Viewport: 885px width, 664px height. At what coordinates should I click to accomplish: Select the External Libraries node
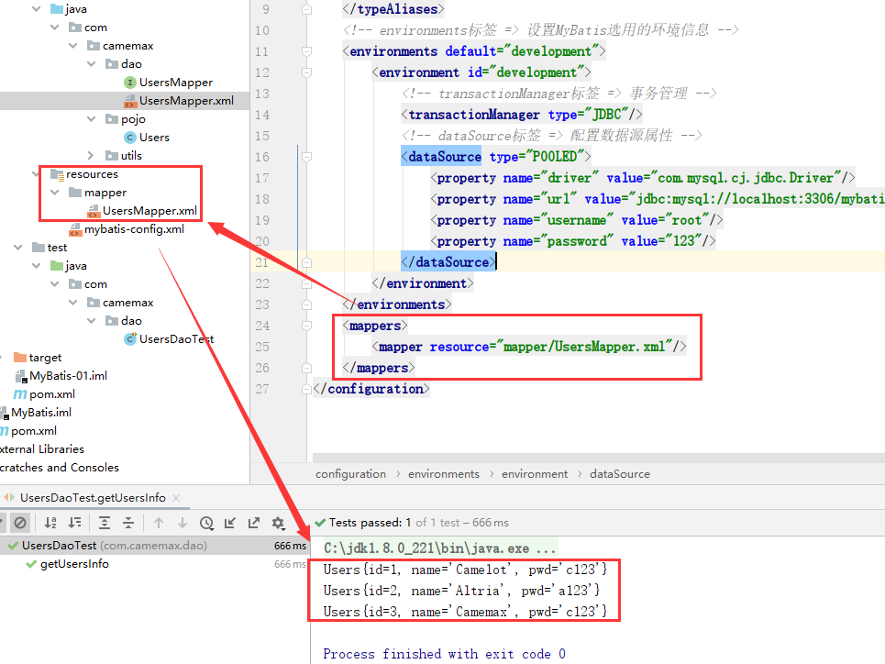tap(42, 449)
